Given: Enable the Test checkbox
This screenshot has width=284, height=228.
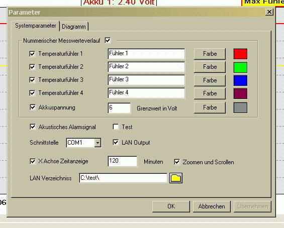Looking at the screenshot, I should (116, 127).
